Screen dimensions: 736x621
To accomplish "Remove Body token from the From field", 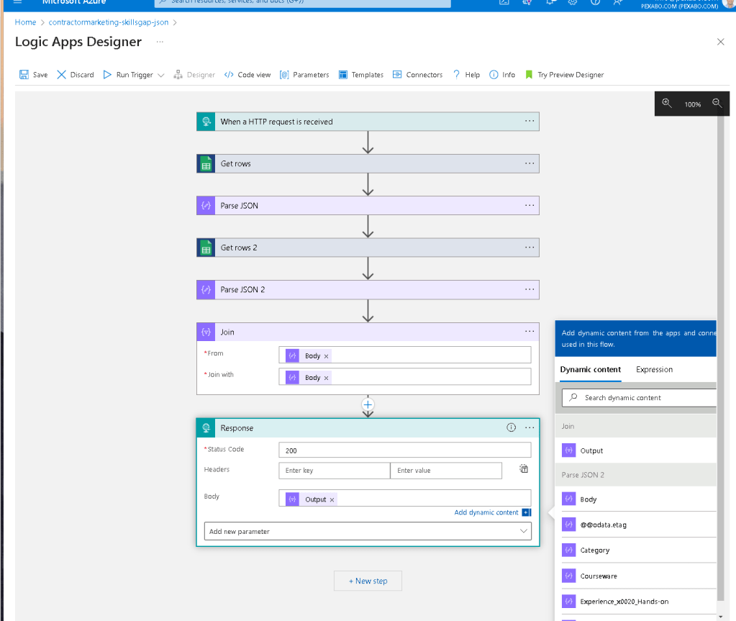I will (326, 356).
